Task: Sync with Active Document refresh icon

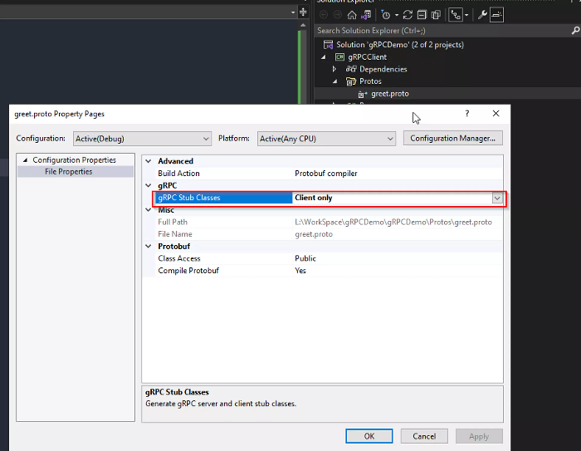Action: (x=408, y=15)
